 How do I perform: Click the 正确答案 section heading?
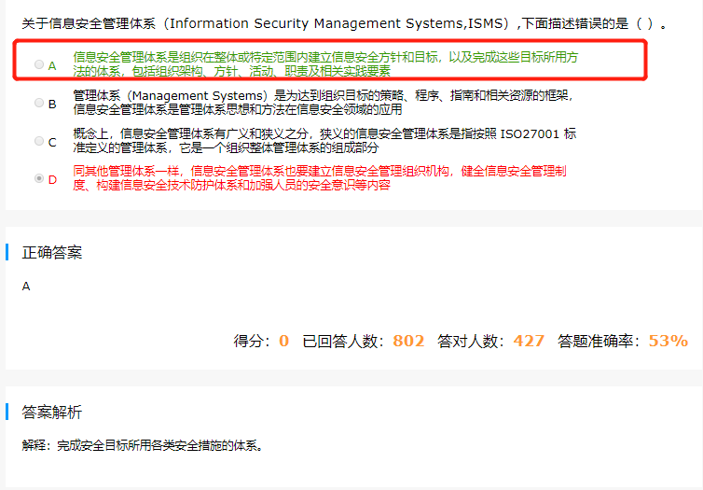tap(52, 253)
